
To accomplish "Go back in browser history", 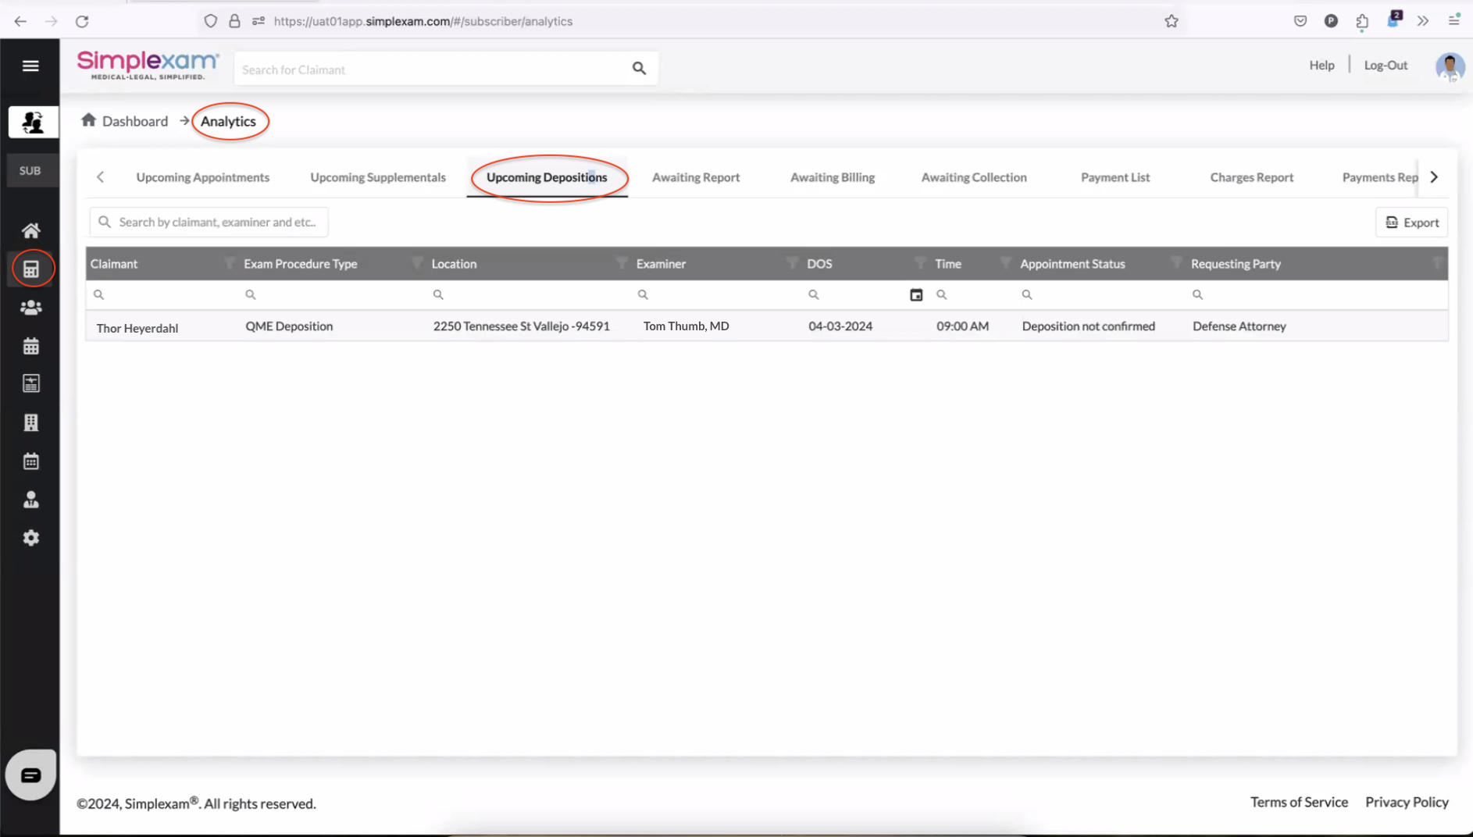I will 20,21.
